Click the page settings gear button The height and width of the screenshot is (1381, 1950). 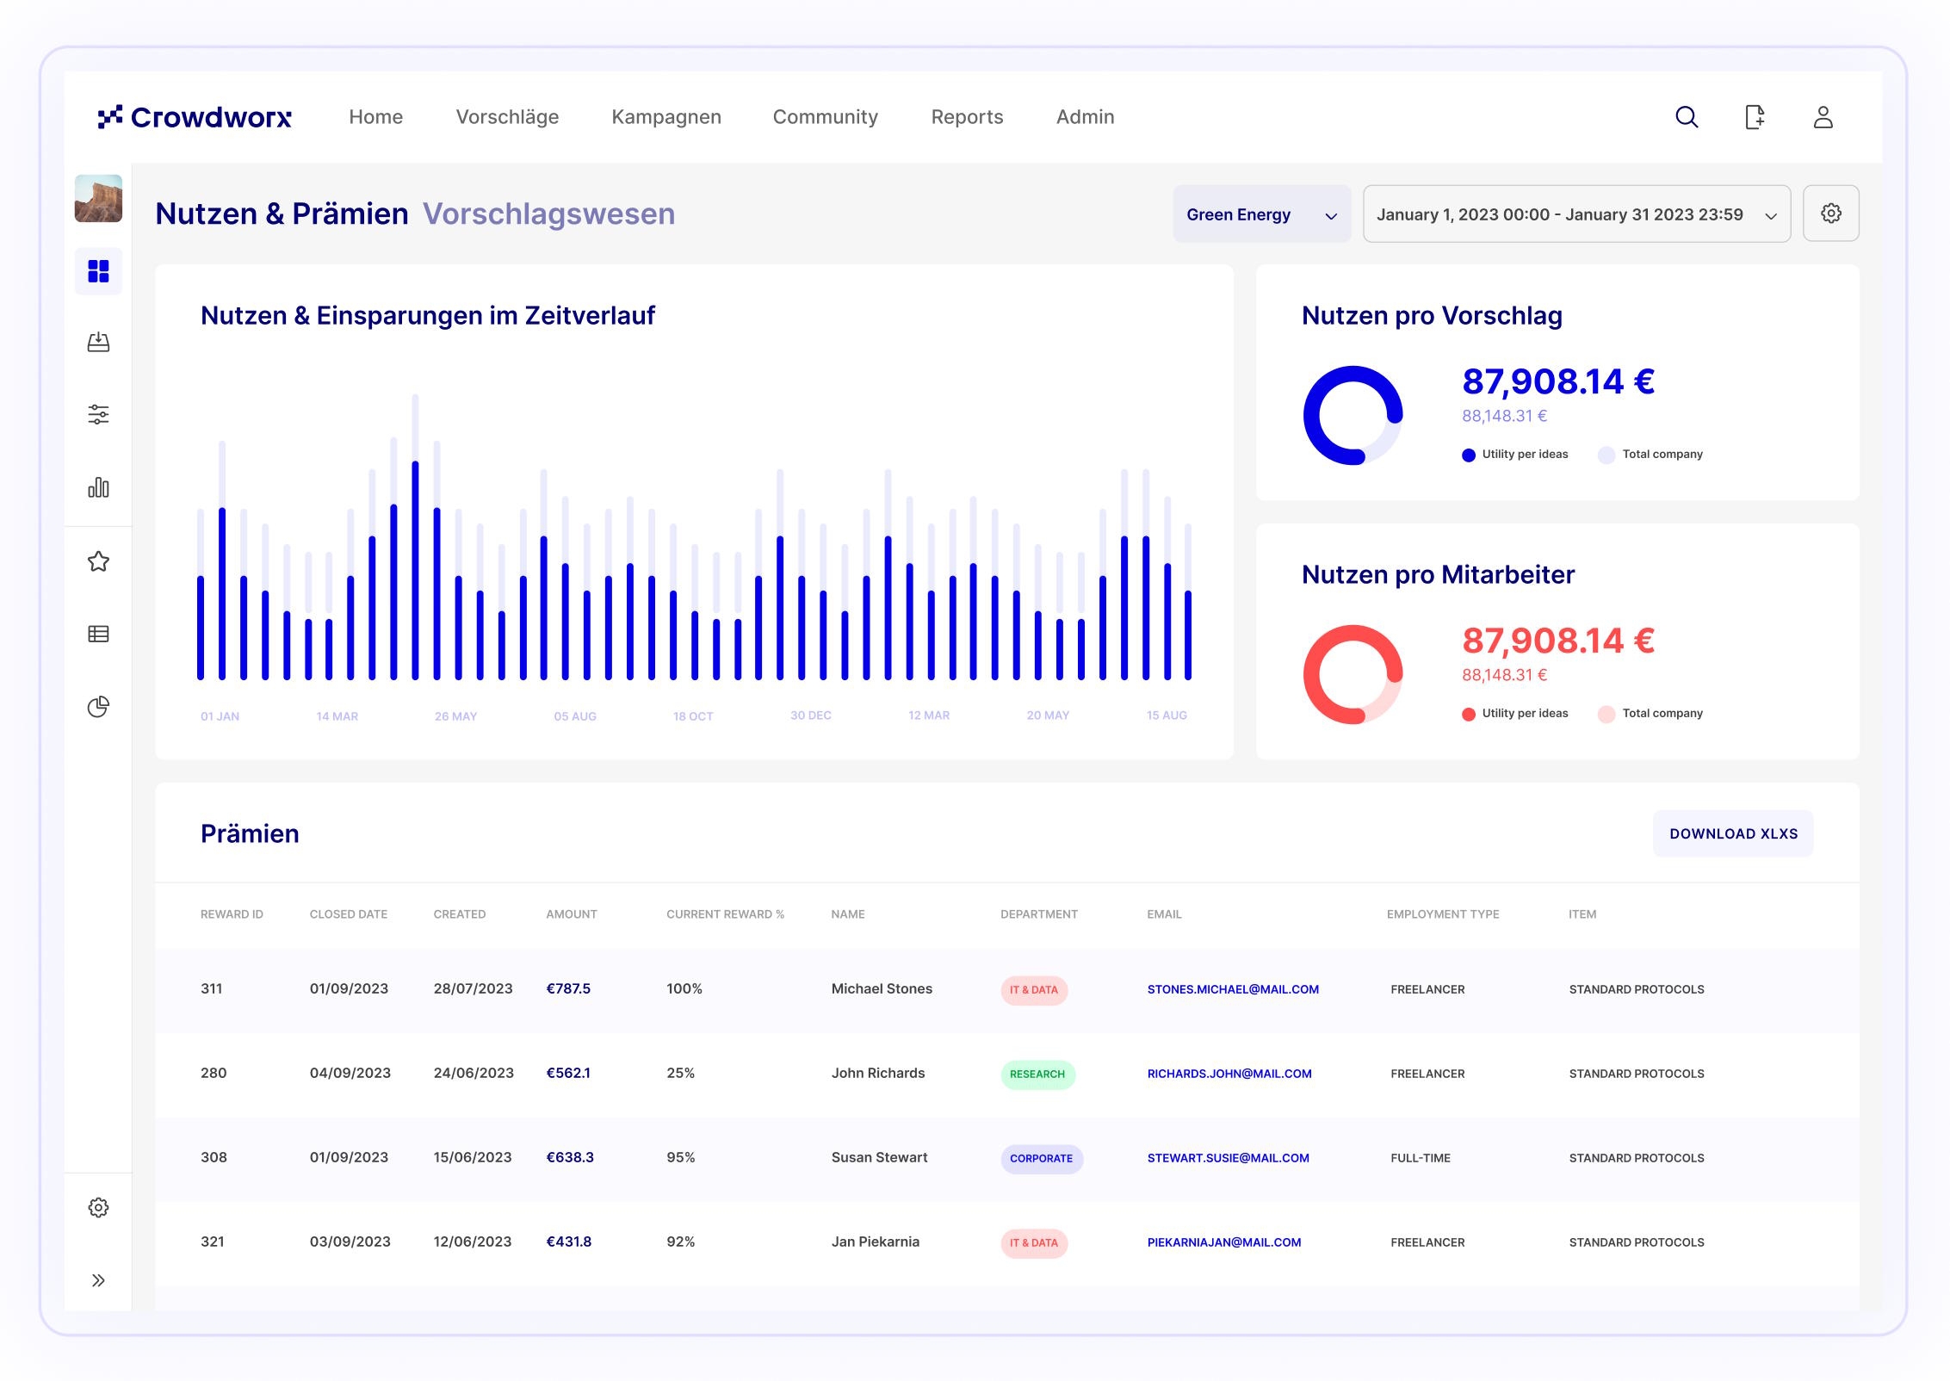1830,214
